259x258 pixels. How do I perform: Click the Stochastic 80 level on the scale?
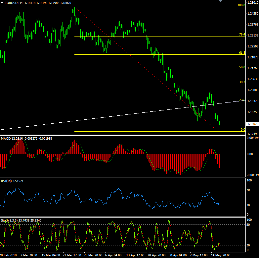tap(249, 225)
